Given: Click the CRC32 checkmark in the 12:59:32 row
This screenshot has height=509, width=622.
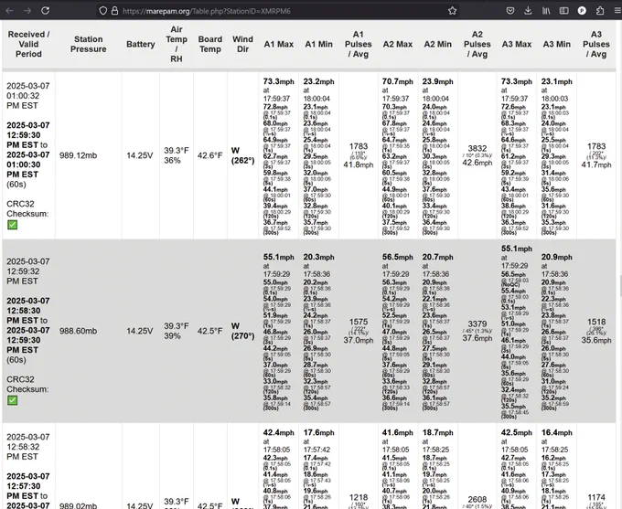Looking at the screenshot, I should click(x=12, y=400).
